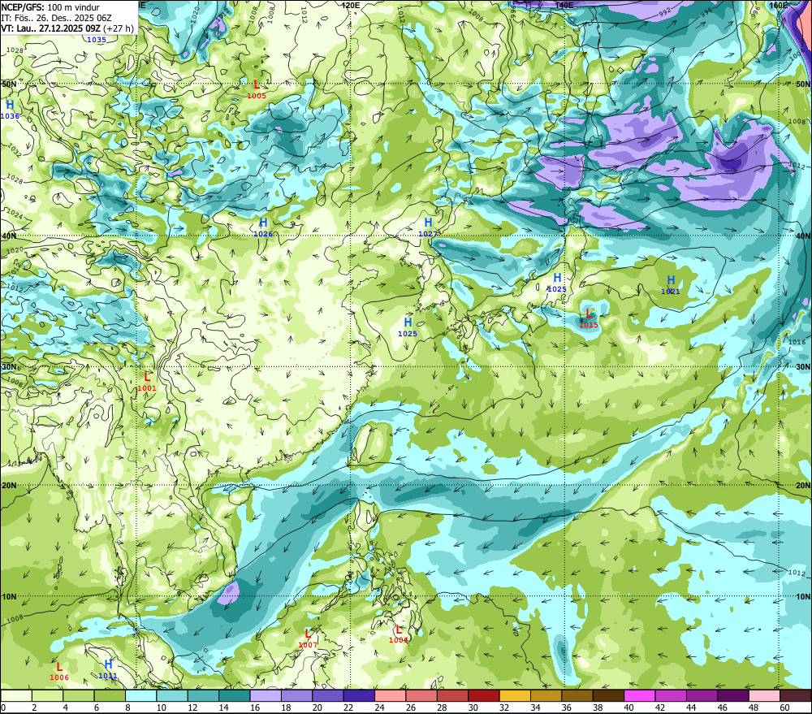Select the legend value 60
This screenshot has width=812, height=714.
click(x=784, y=708)
